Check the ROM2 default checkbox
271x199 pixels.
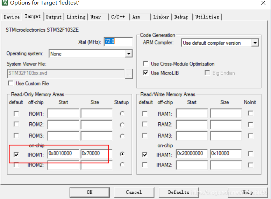16,124
